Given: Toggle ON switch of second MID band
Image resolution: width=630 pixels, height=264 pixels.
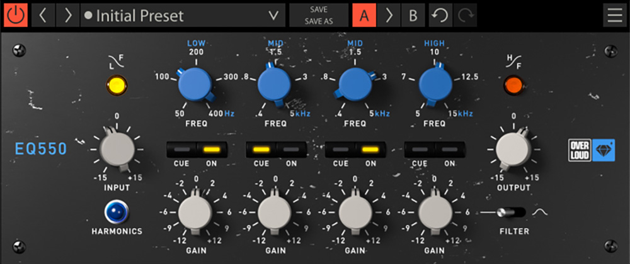Looking at the screenshot, I should 370,150.
